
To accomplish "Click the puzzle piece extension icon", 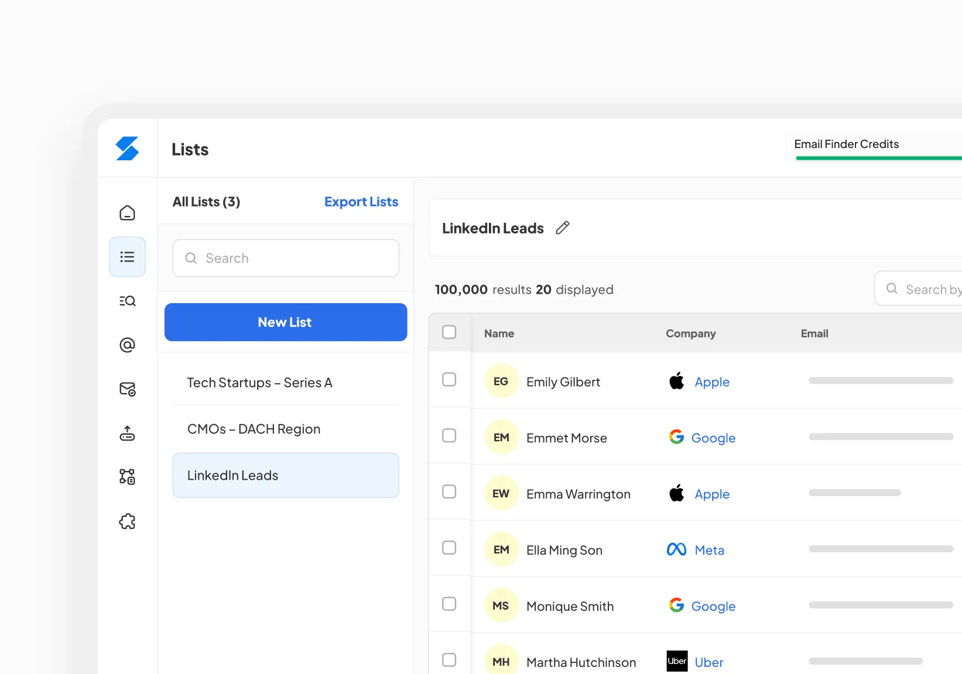I will (x=127, y=521).
